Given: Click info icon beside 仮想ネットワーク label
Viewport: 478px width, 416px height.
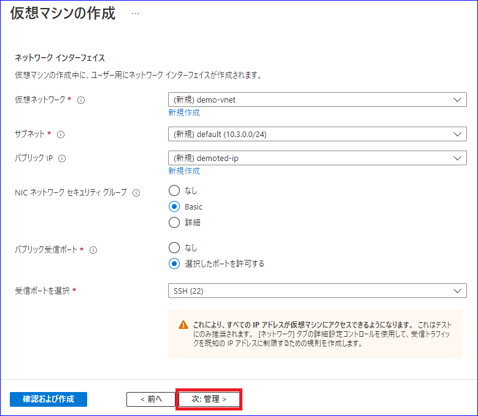Looking at the screenshot, I should (x=81, y=100).
